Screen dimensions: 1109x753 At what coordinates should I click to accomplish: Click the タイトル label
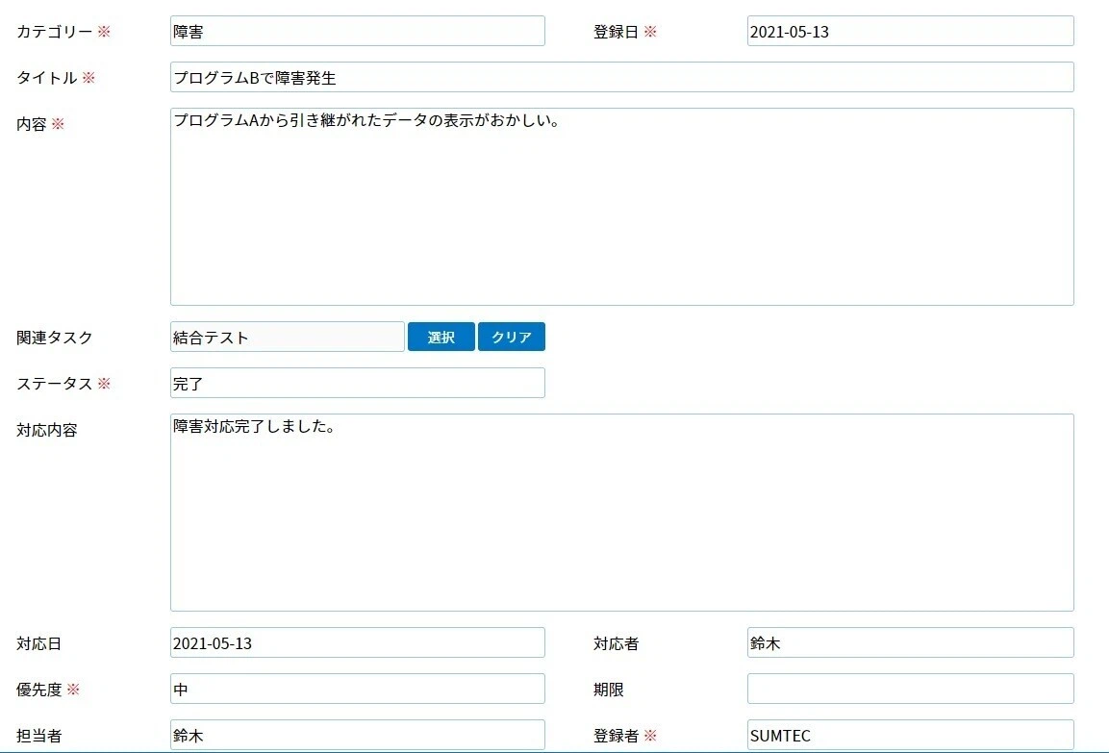pos(47,78)
